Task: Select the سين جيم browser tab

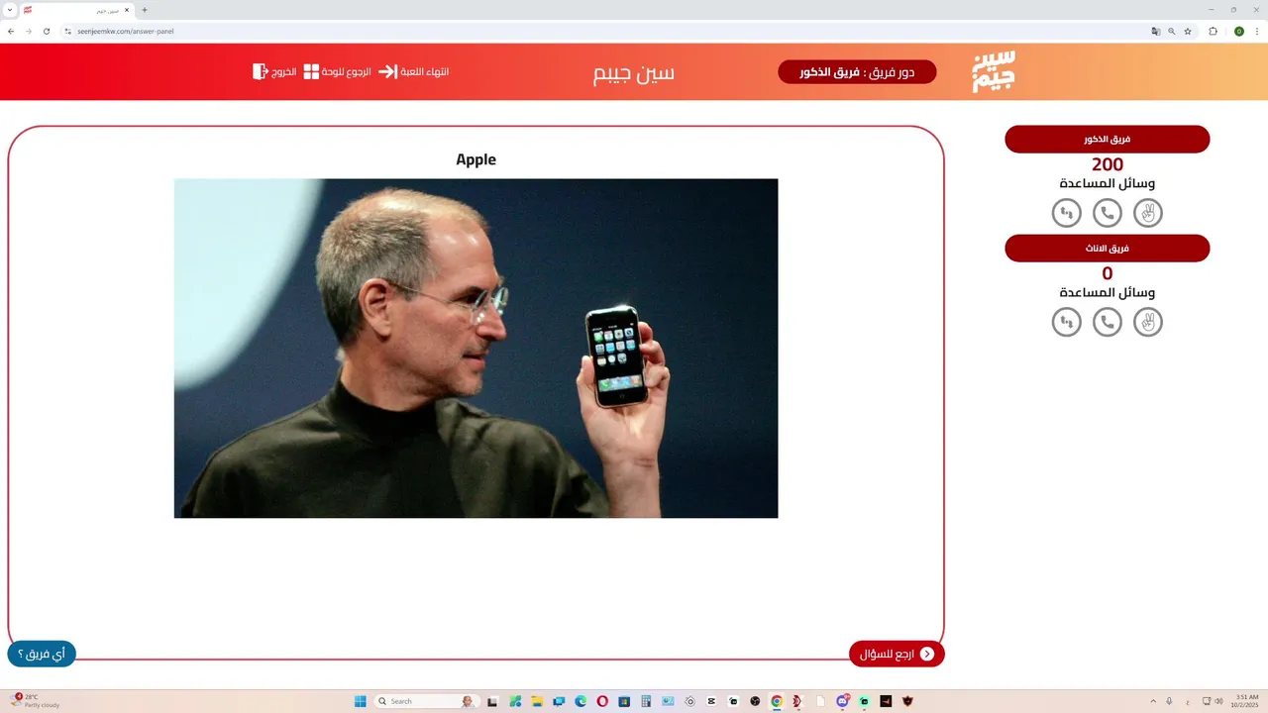Action: click(77, 10)
